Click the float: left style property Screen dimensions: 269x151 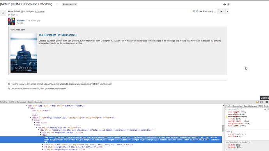(235, 119)
